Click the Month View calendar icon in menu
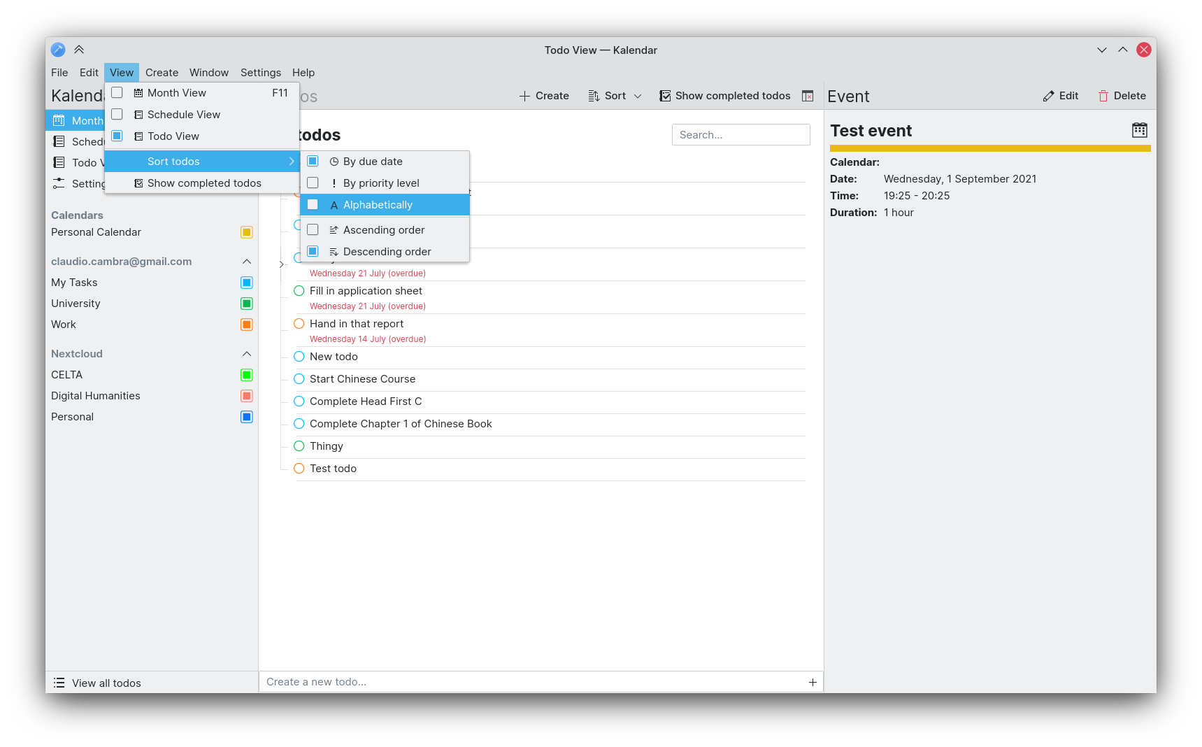The height and width of the screenshot is (747, 1202). [138, 93]
